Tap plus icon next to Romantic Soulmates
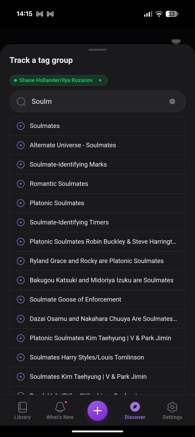195x437 pixels. click(x=21, y=184)
